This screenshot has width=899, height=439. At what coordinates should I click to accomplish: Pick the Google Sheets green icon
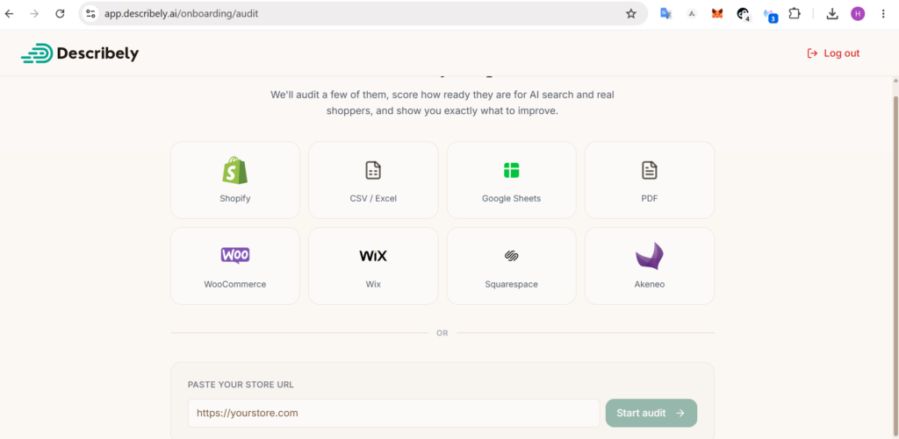pyautogui.click(x=512, y=170)
